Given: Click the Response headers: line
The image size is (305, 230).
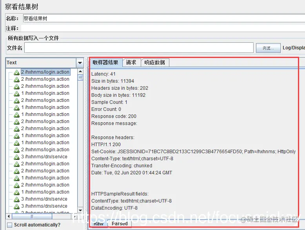Looking at the screenshot, I should click(x=113, y=138).
